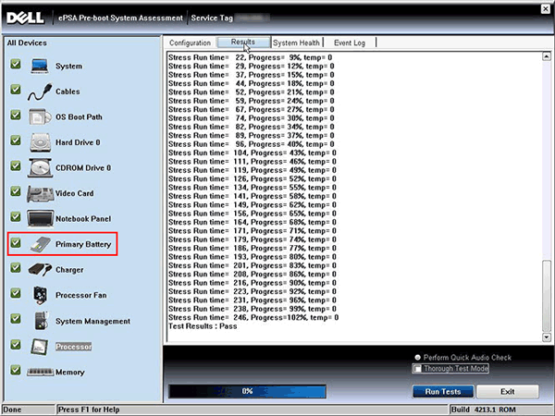Select the CDROM Drive 0 icon

(x=40, y=167)
